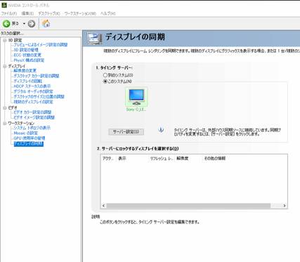Open 3D 設定の管理 in the tree

coord(26,50)
